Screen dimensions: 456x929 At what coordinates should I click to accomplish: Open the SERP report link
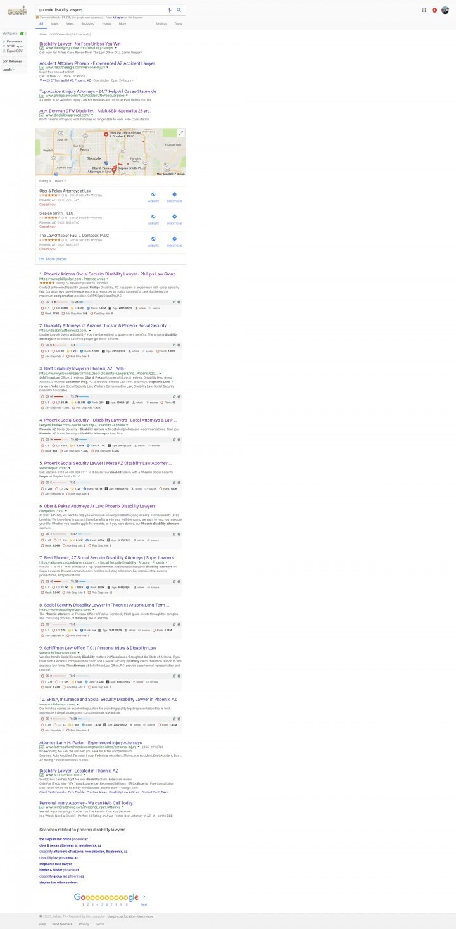tap(15, 46)
